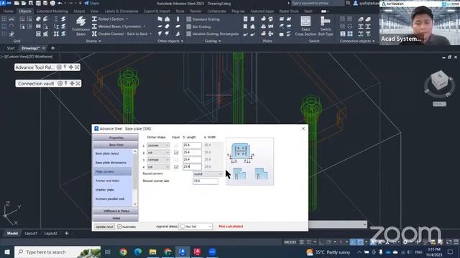Open the corner 2 shape dropdown
This screenshot has height=258, width=460.
coord(158,153)
